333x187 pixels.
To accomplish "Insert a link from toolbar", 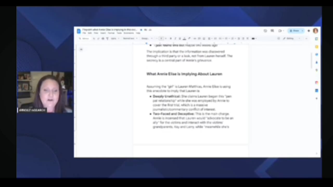I will (195, 38).
